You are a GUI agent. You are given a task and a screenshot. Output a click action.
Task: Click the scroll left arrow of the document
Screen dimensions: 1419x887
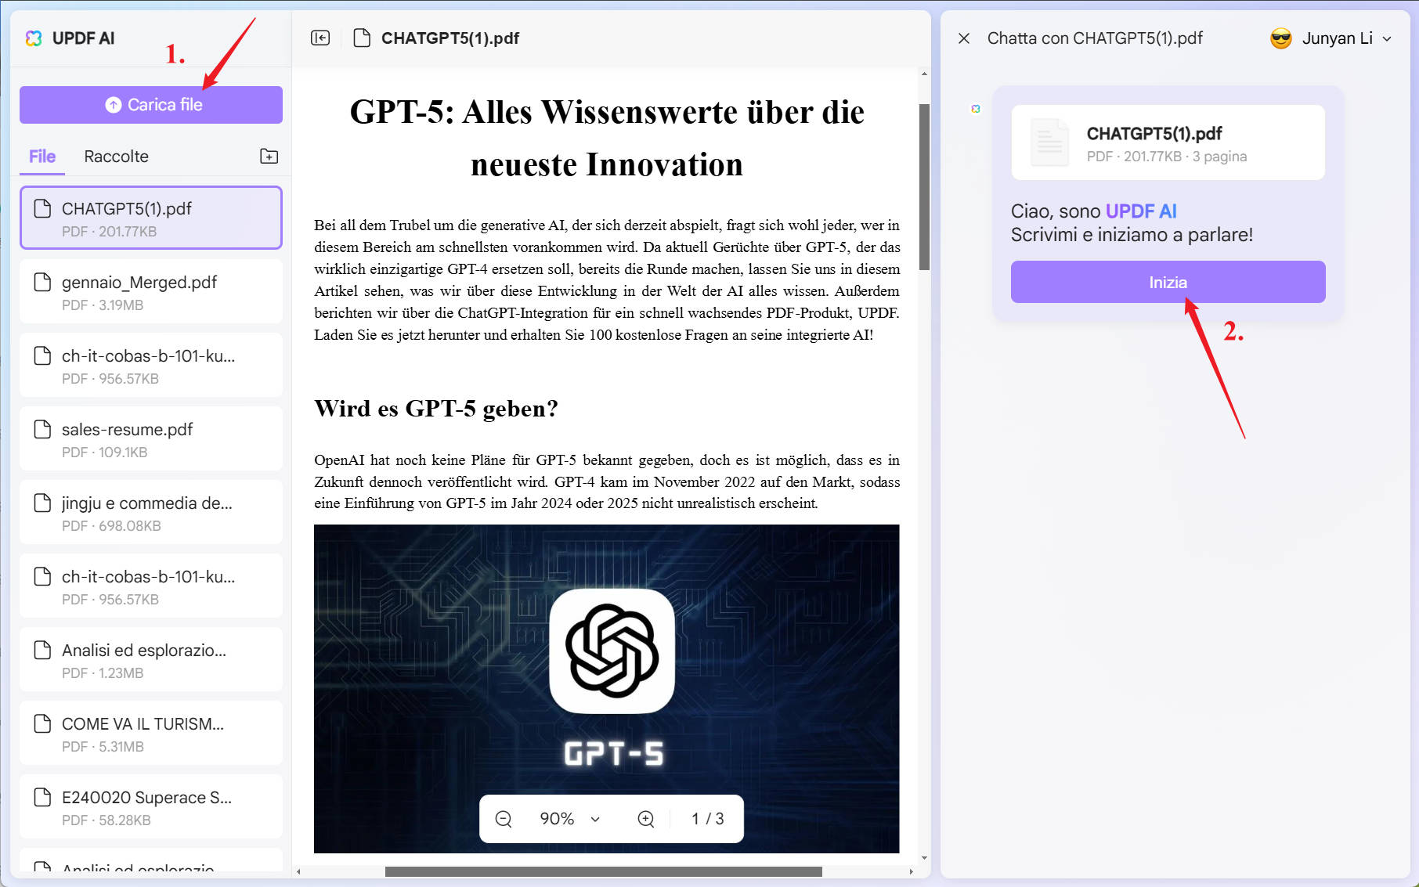pyautogui.click(x=298, y=871)
